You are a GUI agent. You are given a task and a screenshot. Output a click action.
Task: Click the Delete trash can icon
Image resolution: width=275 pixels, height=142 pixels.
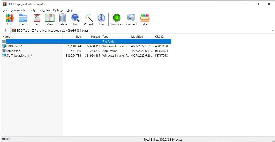[x=62, y=20]
